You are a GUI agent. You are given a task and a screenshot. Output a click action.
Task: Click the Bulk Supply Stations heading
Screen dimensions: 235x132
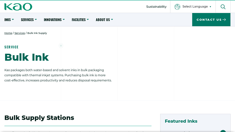point(39,118)
